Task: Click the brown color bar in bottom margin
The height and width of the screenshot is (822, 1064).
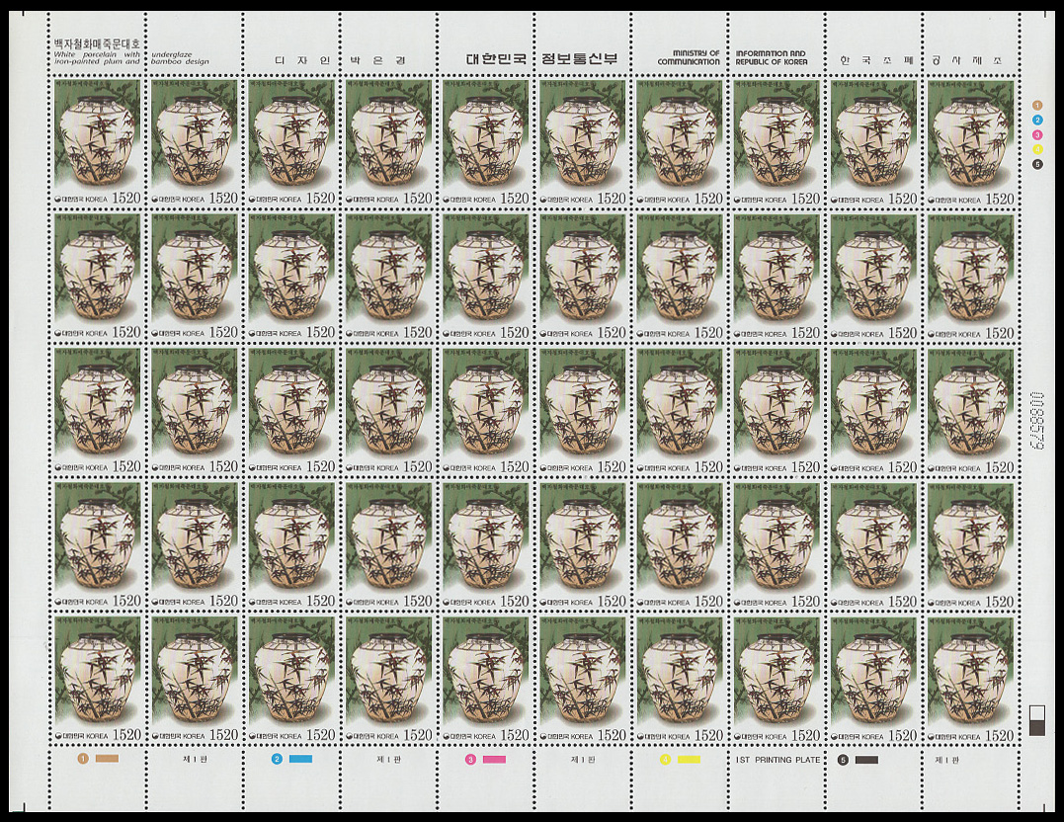Action: pyautogui.click(x=108, y=759)
